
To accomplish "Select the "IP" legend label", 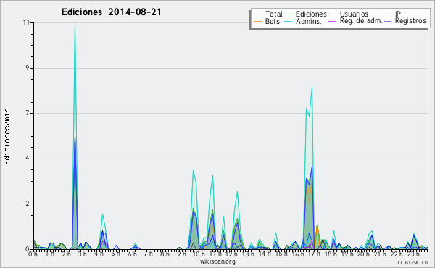I will tap(398, 14).
